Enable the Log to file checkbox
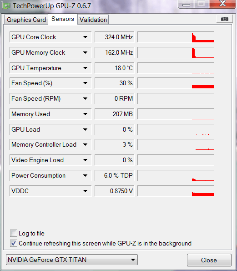This screenshot has width=237, height=271. point(14,233)
